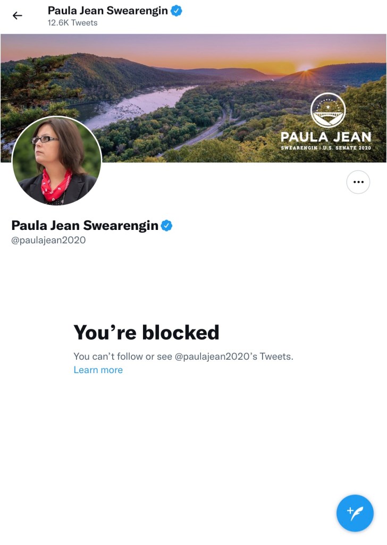Image resolution: width=387 pixels, height=545 pixels.
Task: Click the You can't follow description text
Action: click(183, 357)
